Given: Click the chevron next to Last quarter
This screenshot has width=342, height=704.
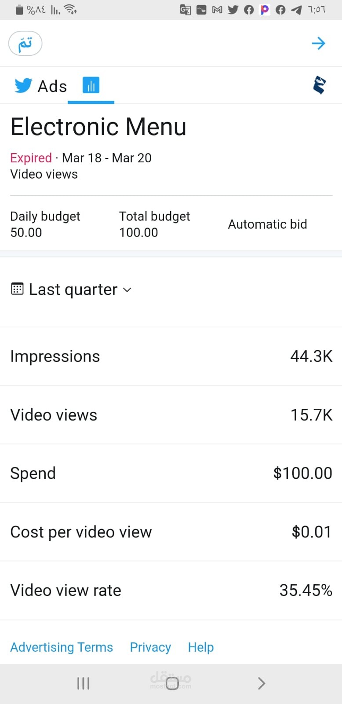Looking at the screenshot, I should click(127, 290).
